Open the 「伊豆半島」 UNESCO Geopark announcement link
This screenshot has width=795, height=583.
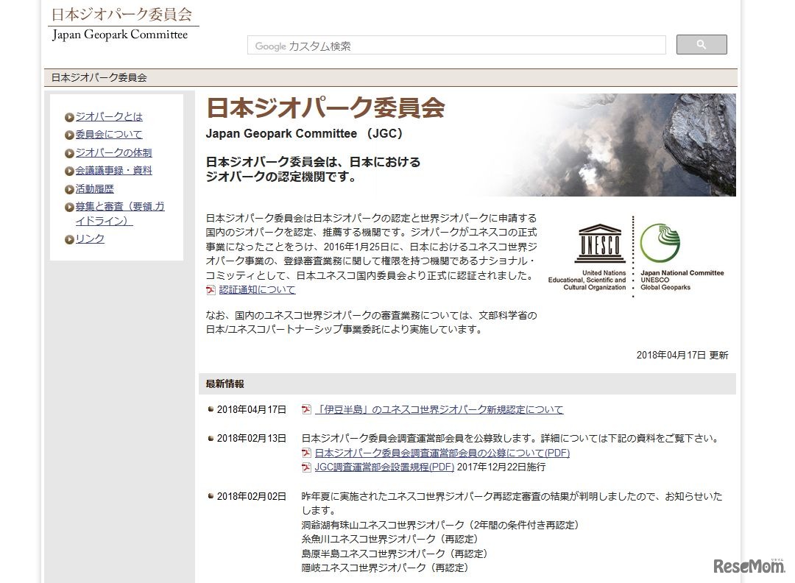[x=439, y=409]
